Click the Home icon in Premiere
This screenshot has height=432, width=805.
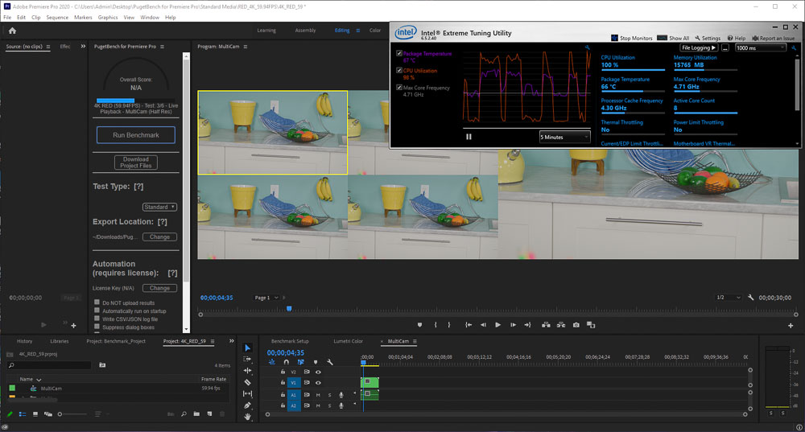12,31
